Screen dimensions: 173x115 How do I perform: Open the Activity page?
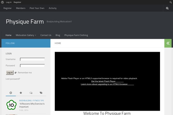[x=53, y=8]
